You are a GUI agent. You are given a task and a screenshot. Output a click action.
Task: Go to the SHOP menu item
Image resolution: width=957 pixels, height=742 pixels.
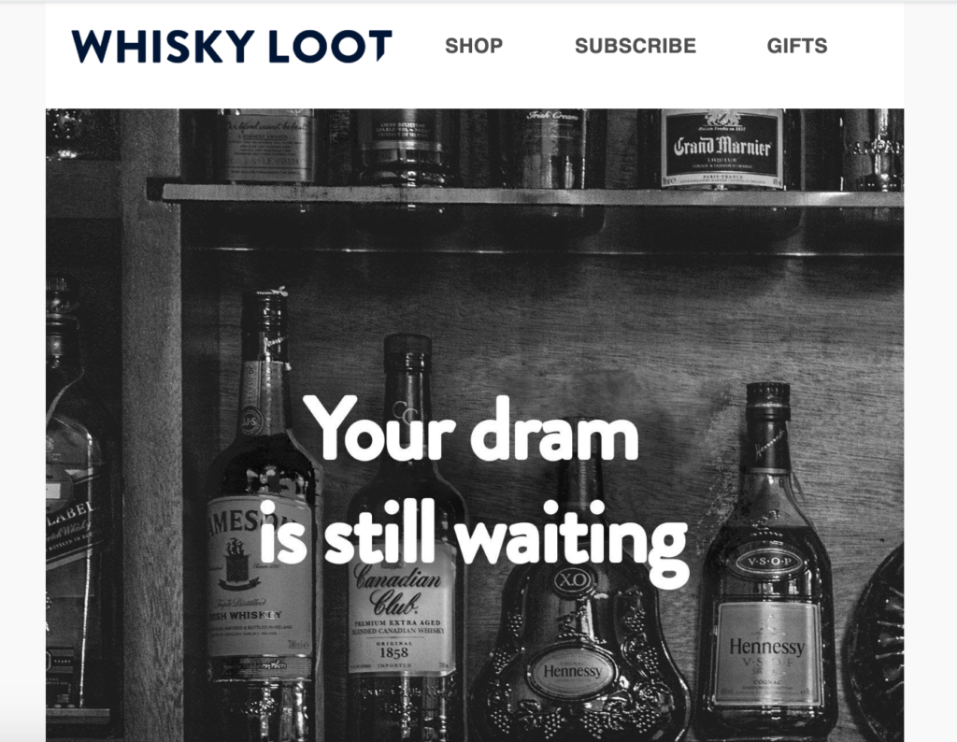tap(474, 46)
